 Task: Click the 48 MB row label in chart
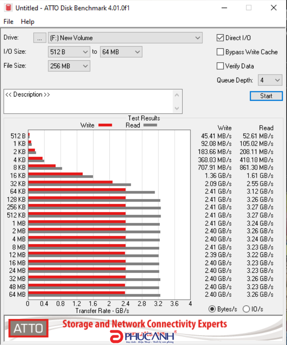pos(18,287)
